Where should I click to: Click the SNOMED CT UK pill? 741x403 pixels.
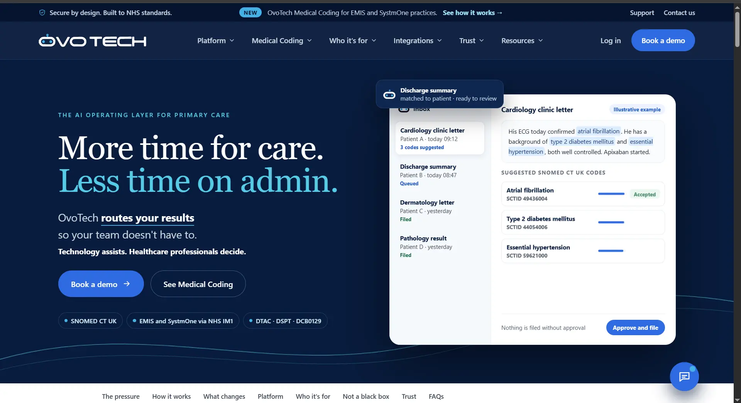pos(90,321)
